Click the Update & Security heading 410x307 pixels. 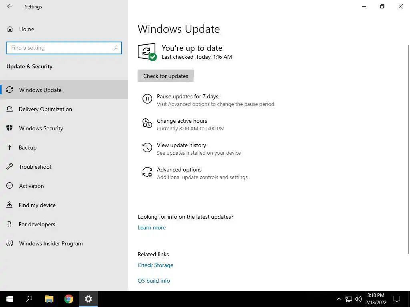[x=29, y=66]
